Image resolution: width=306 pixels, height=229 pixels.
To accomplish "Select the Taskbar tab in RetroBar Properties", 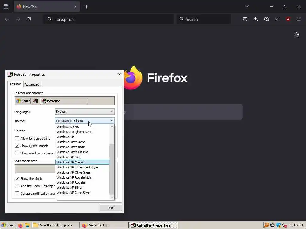I will 15,84.
